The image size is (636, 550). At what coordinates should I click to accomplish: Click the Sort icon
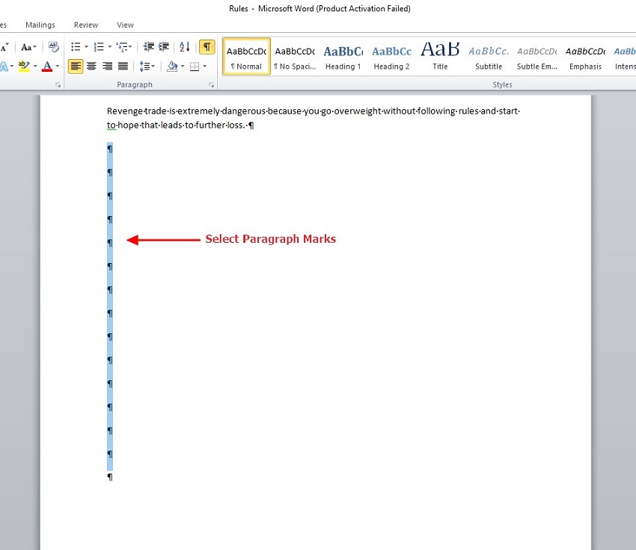185,47
